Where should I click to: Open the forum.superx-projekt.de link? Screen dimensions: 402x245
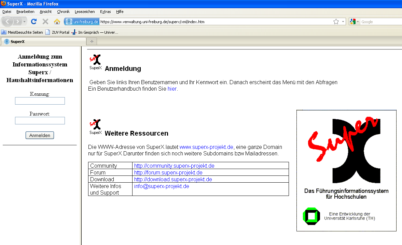click(168, 173)
